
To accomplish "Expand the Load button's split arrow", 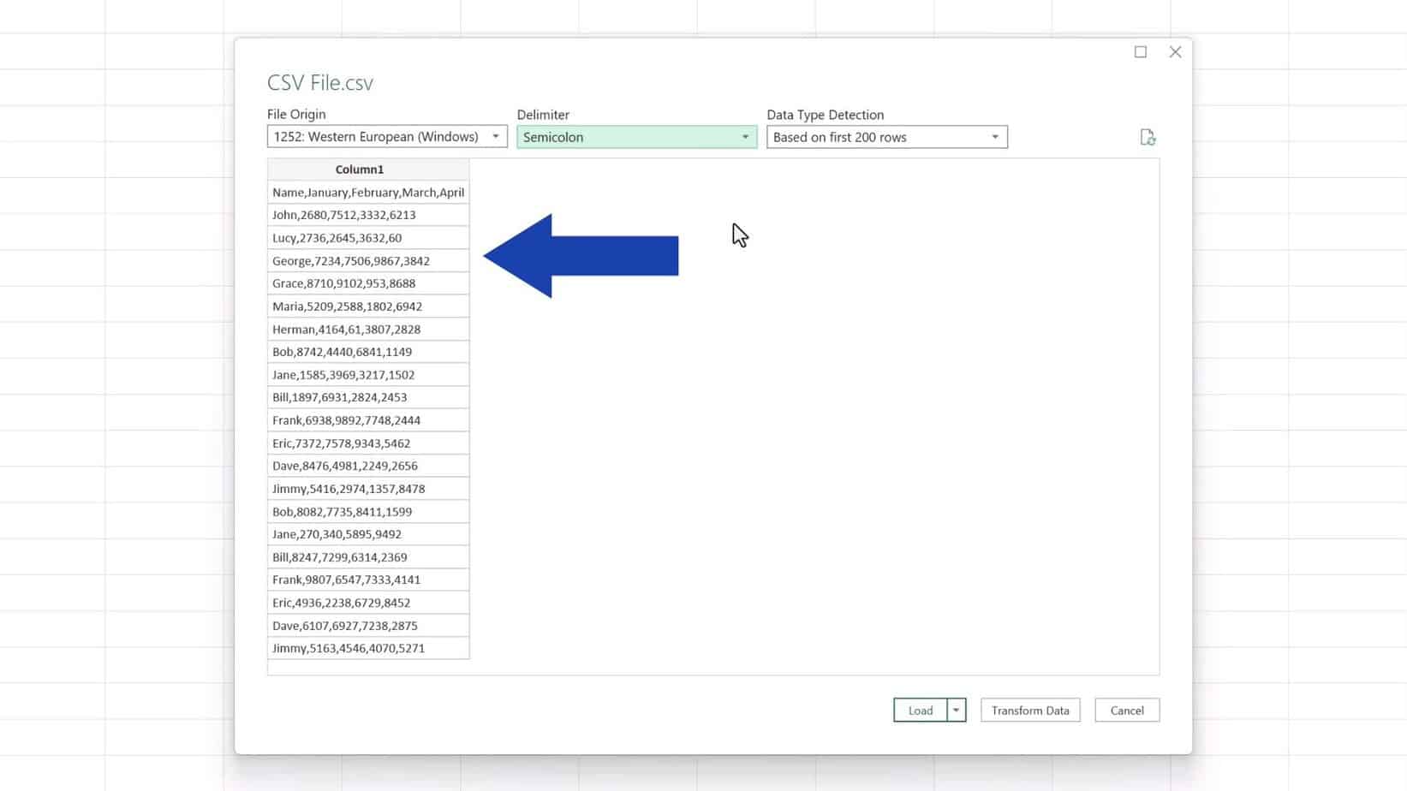I will pos(956,710).
